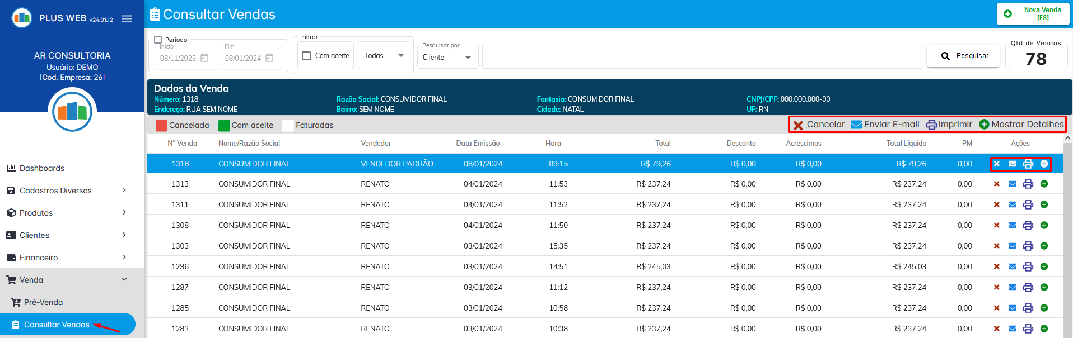
Task: Enable the Período checkbox
Action: [x=158, y=40]
